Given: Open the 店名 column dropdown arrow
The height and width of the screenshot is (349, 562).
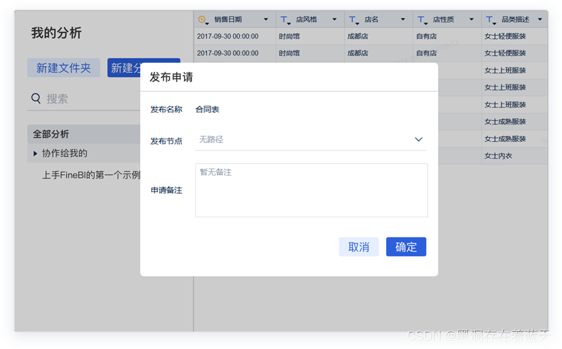Looking at the screenshot, I should click(x=403, y=19).
